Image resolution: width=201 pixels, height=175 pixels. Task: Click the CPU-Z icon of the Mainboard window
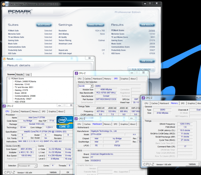76,119
